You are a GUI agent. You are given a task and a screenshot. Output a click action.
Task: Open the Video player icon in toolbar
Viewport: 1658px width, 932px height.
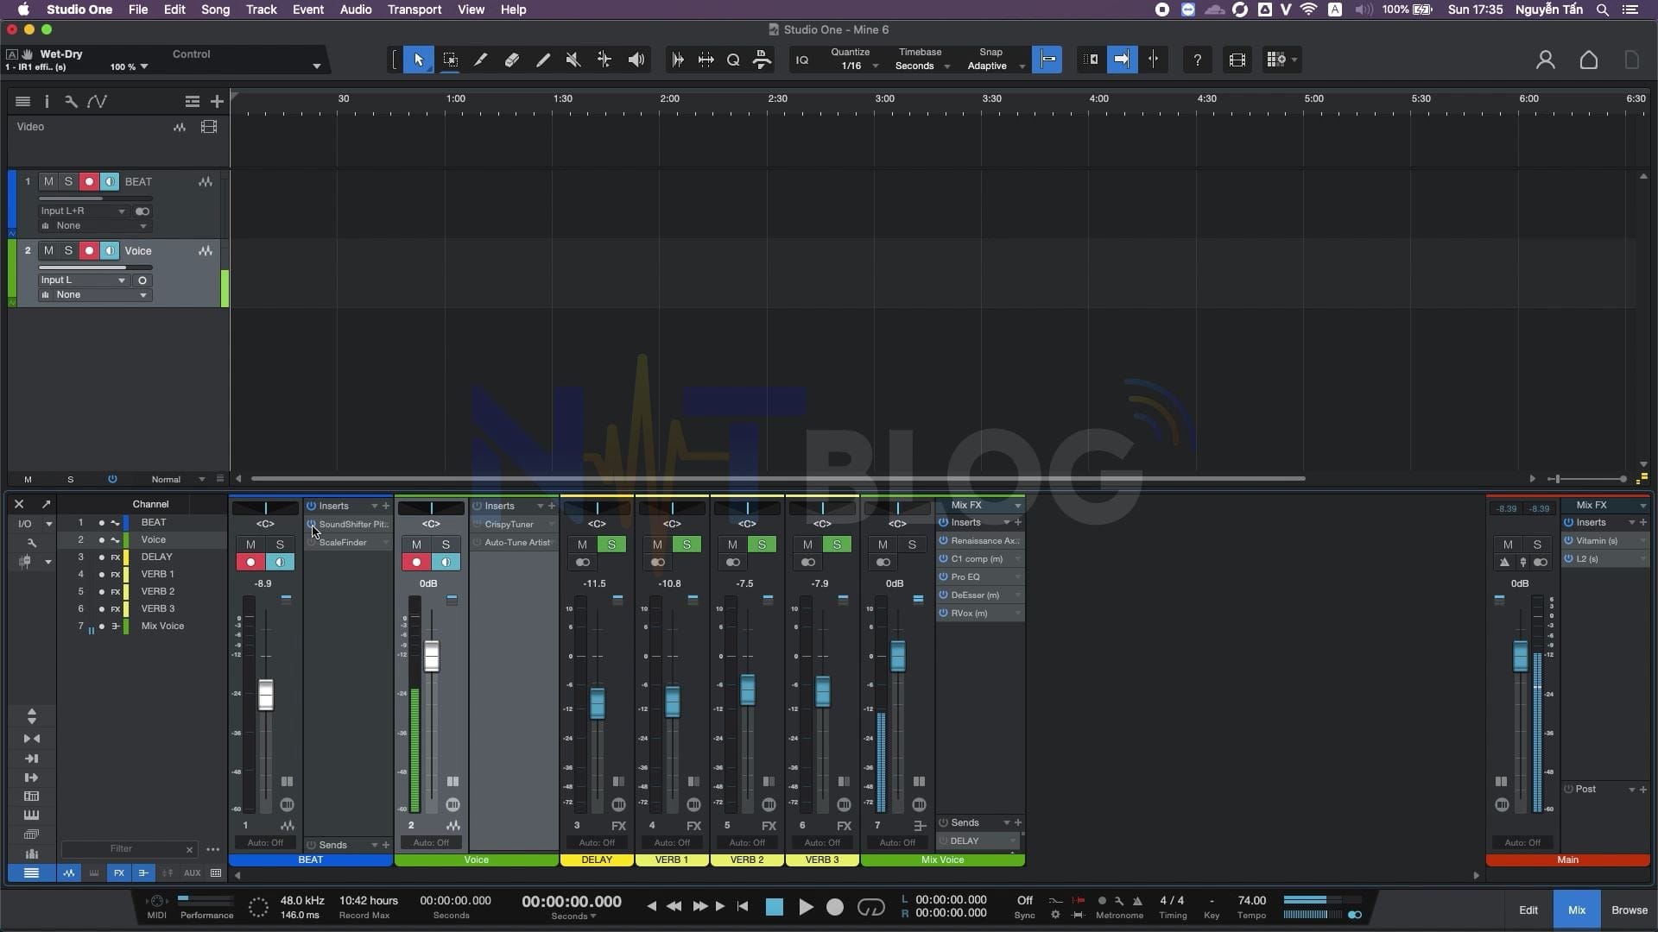coord(1237,60)
